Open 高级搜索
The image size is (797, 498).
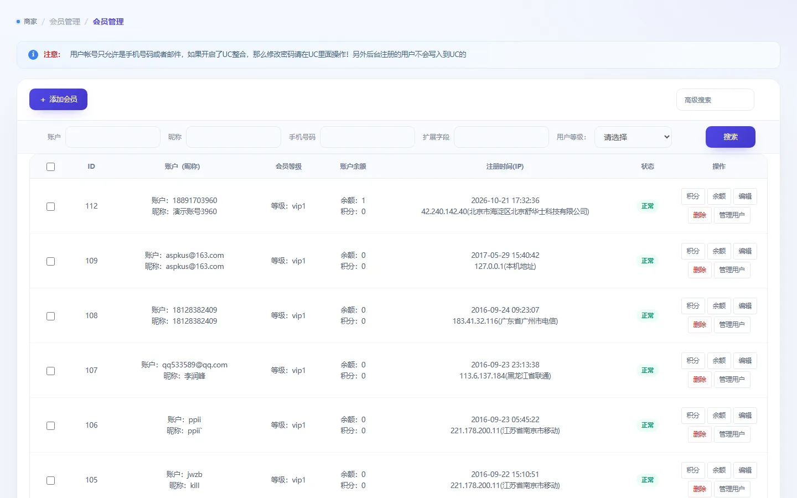click(715, 100)
